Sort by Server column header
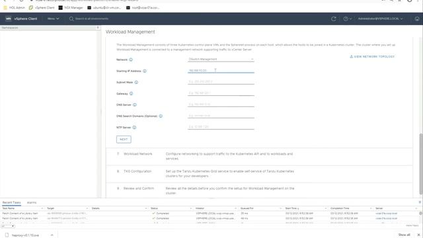The width and height of the screenshot is (423, 238). click(379, 208)
